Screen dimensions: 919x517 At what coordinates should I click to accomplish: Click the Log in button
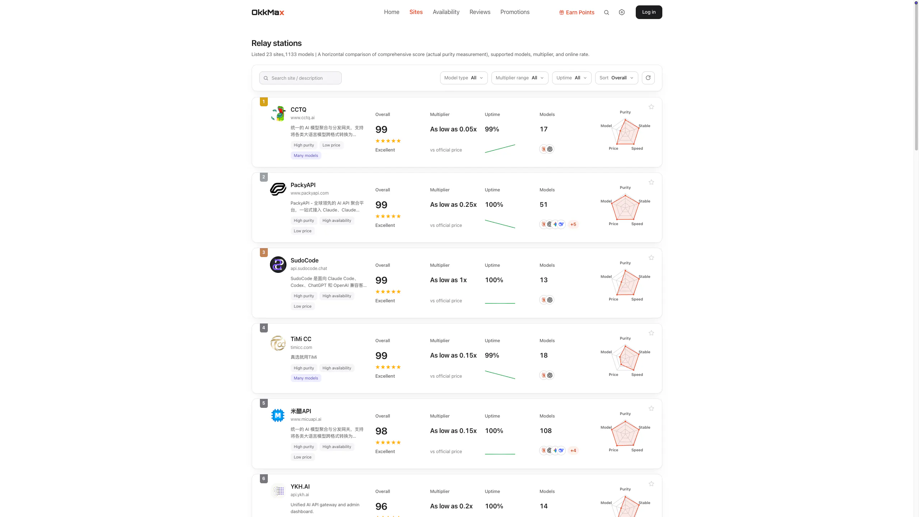tap(649, 12)
